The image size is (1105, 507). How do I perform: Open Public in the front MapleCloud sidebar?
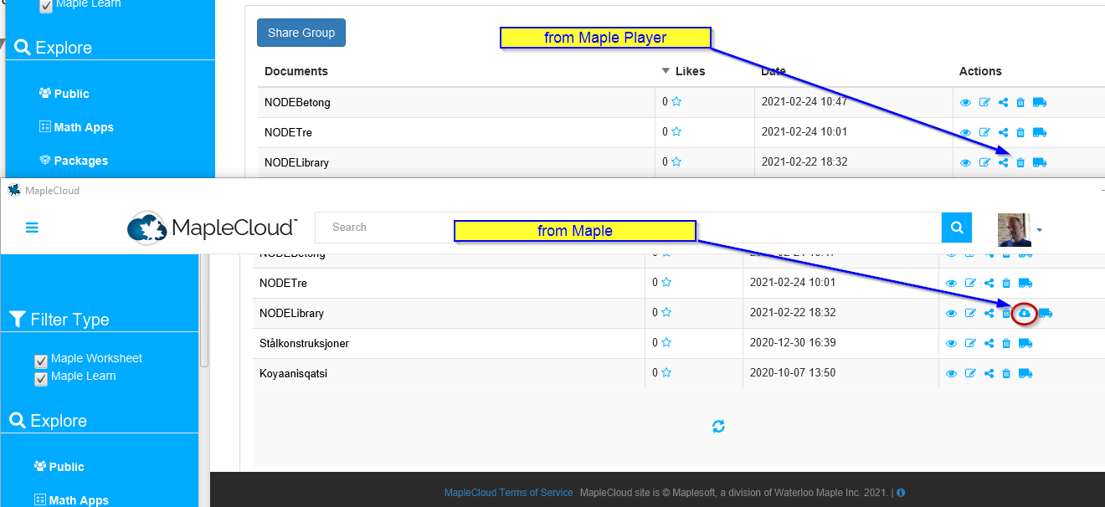pyautogui.click(x=59, y=467)
